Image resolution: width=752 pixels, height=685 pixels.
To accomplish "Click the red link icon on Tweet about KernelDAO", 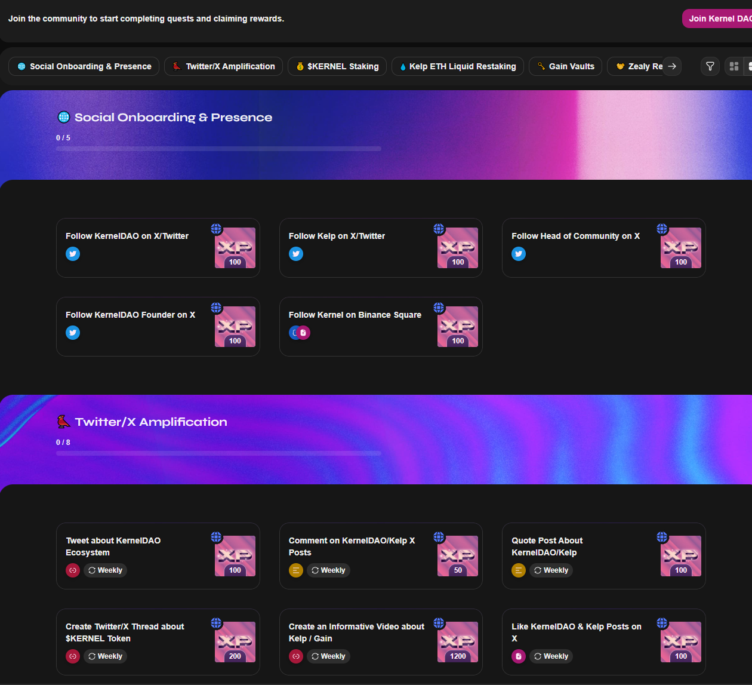I will 73,570.
